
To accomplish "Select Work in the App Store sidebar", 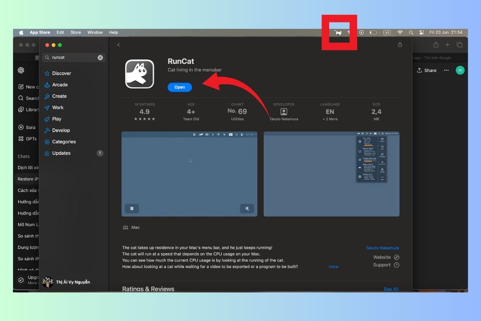I will [x=74, y=108].
